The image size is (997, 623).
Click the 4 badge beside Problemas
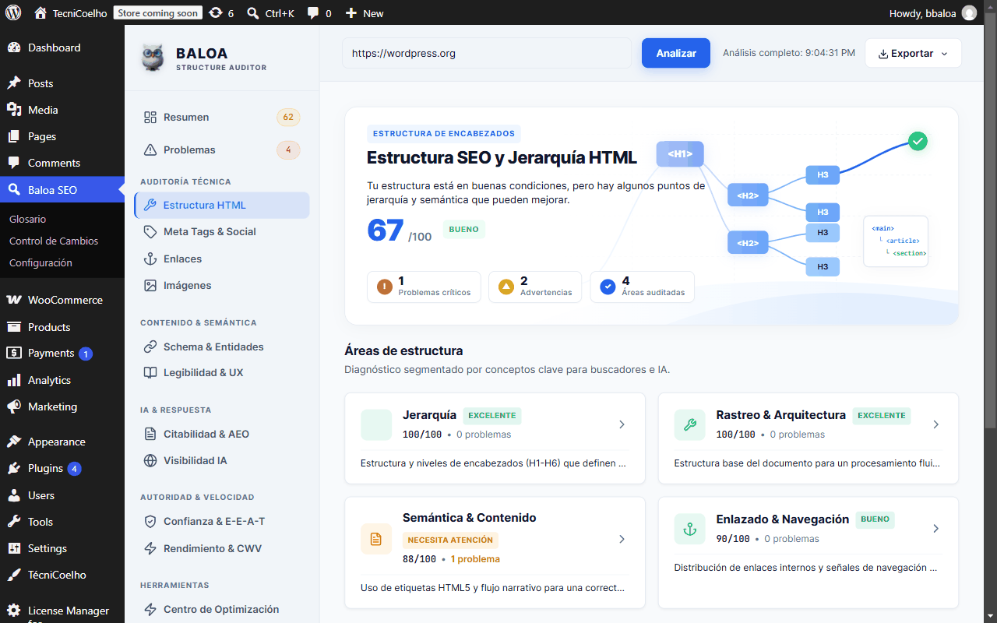288,150
